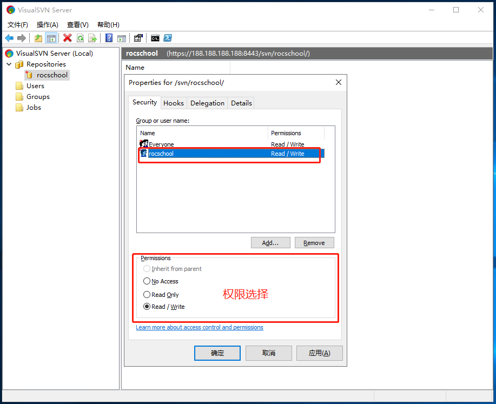Open the 文件(F) menu
The height and width of the screenshot is (404, 496).
(x=18, y=25)
